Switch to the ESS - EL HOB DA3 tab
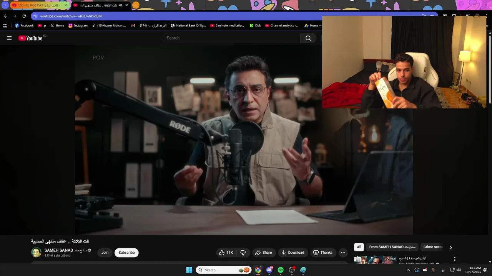The height and width of the screenshot is (276, 492). [38, 5]
